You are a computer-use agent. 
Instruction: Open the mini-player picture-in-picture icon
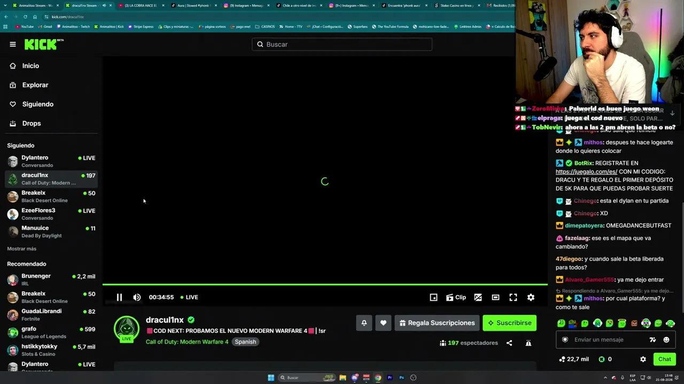[433, 297]
